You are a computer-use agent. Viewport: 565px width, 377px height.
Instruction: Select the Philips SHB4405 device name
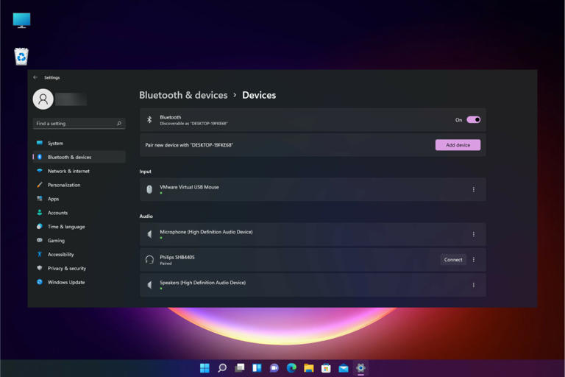(177, 257)
